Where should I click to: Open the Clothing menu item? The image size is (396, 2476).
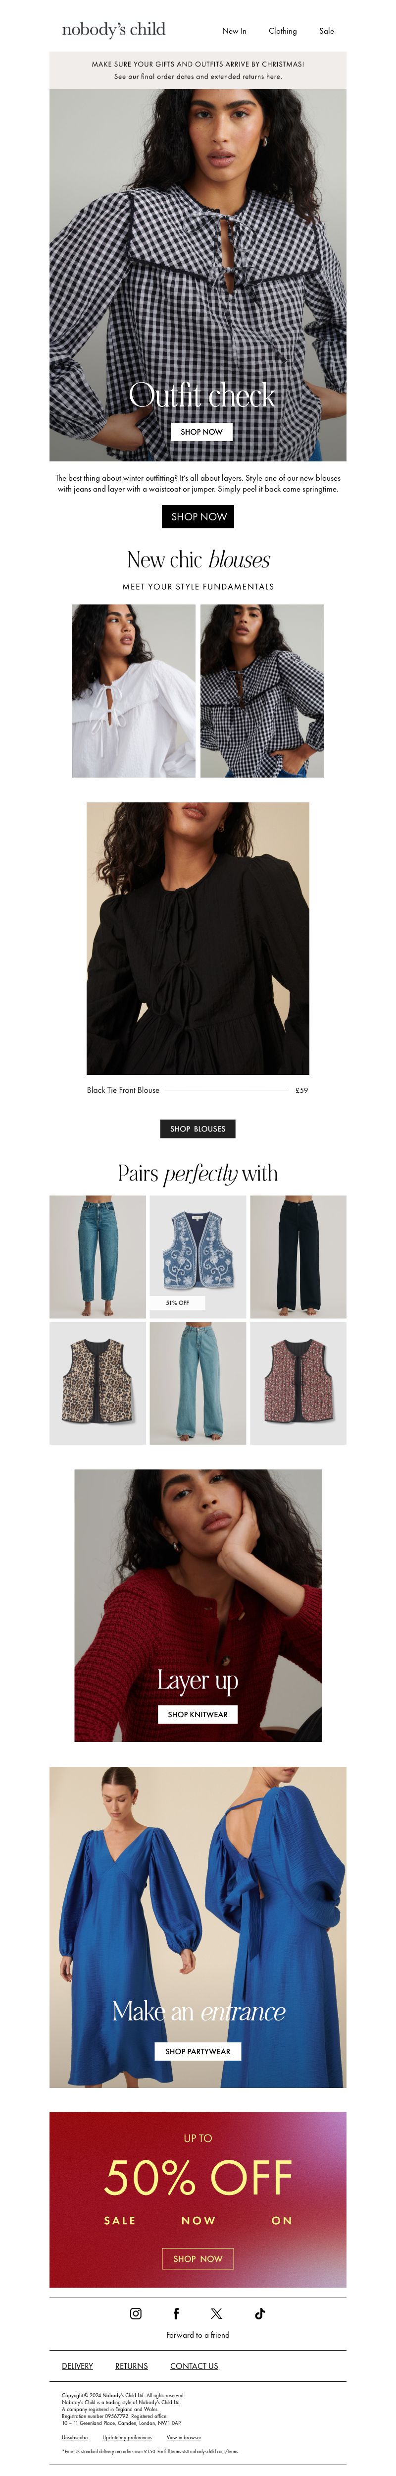tap(283, 31)
